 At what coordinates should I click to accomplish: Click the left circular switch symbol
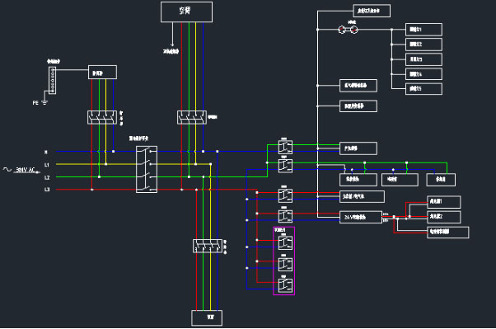pos(342,30)
